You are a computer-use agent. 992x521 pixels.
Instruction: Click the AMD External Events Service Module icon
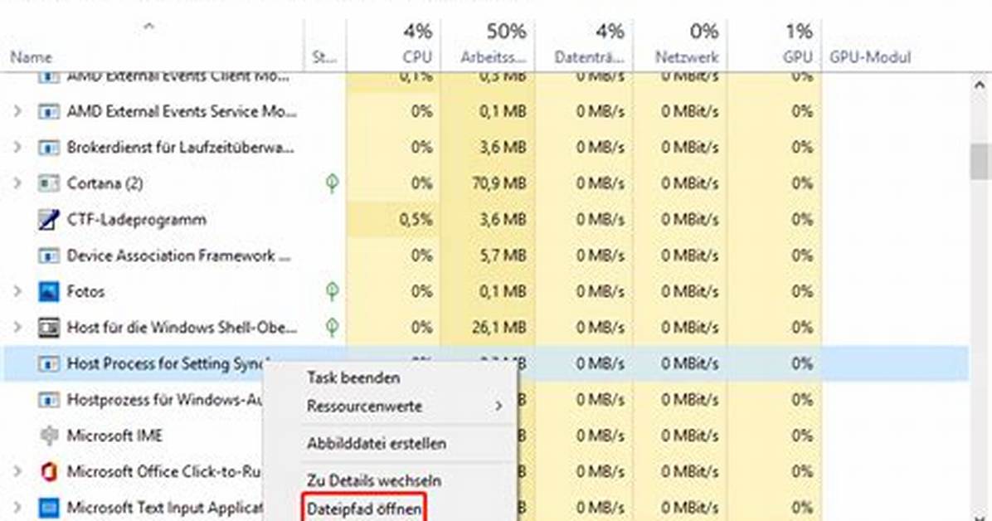[x=49, y=112]
